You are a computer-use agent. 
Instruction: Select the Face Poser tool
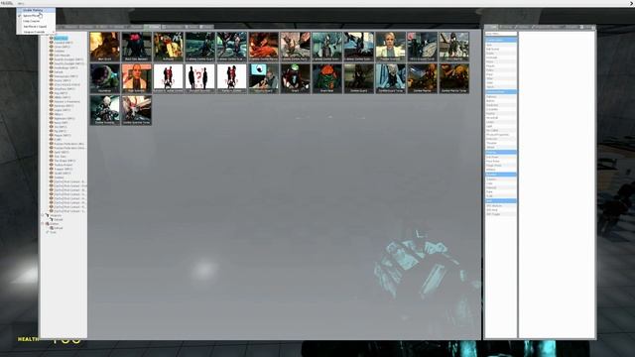tap(501, 161)
